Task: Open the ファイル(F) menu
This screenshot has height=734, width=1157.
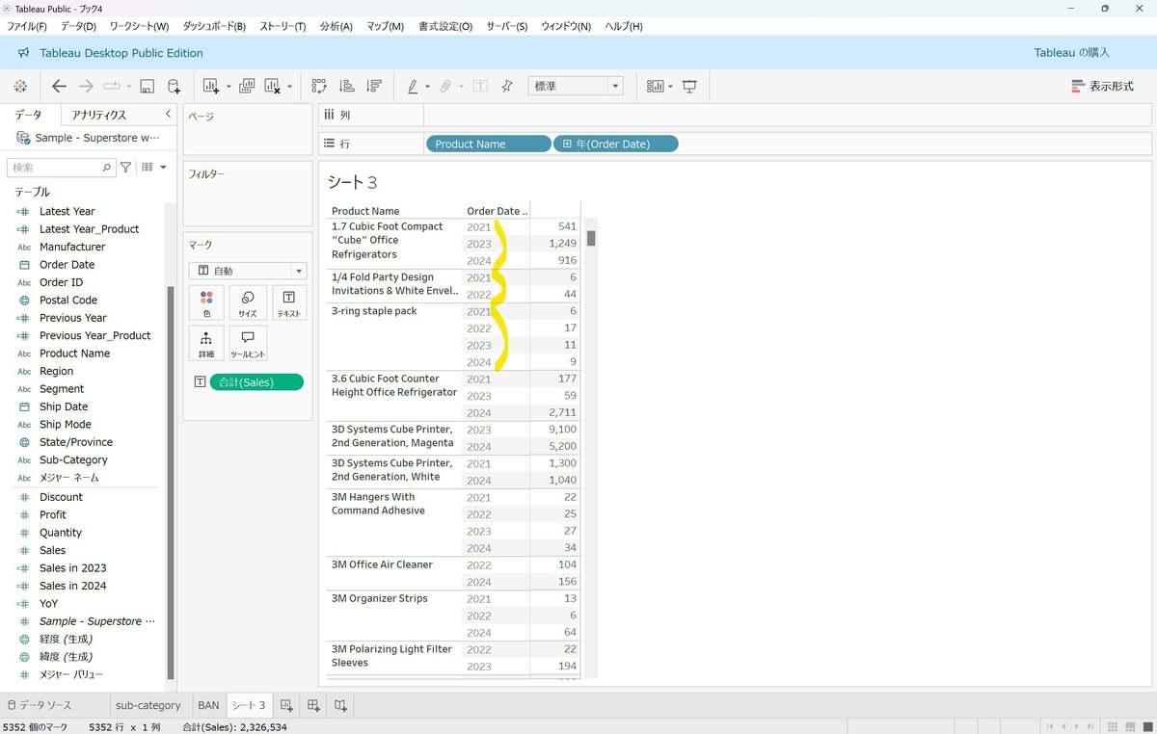Action: pos(27,26)
